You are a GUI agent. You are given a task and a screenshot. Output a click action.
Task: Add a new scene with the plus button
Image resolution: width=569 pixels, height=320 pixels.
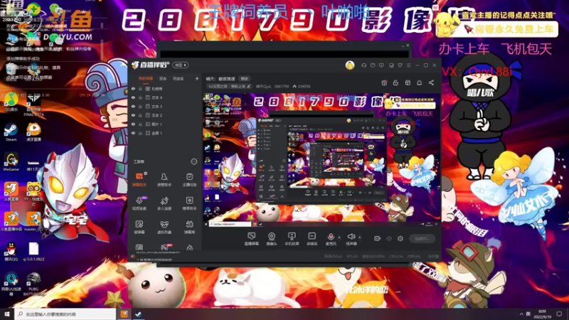pyautogui.click(x=197, y=78)
